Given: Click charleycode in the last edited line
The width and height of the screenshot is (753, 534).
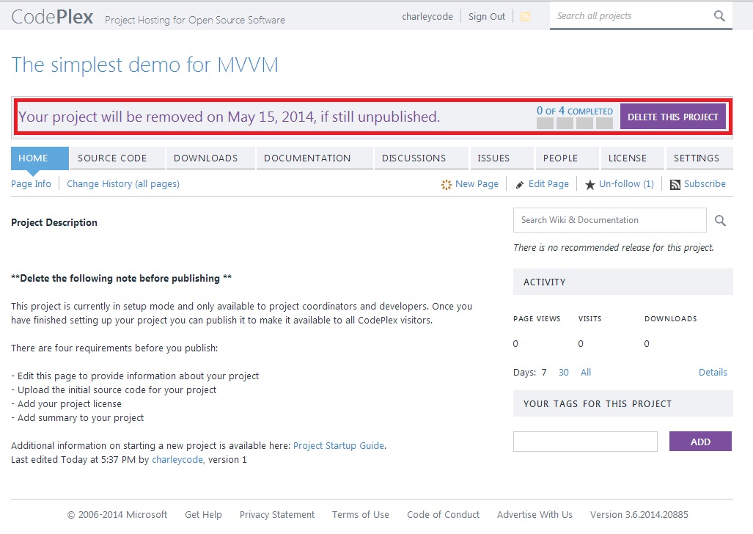Looking at the screenshot, I should 177,459.
